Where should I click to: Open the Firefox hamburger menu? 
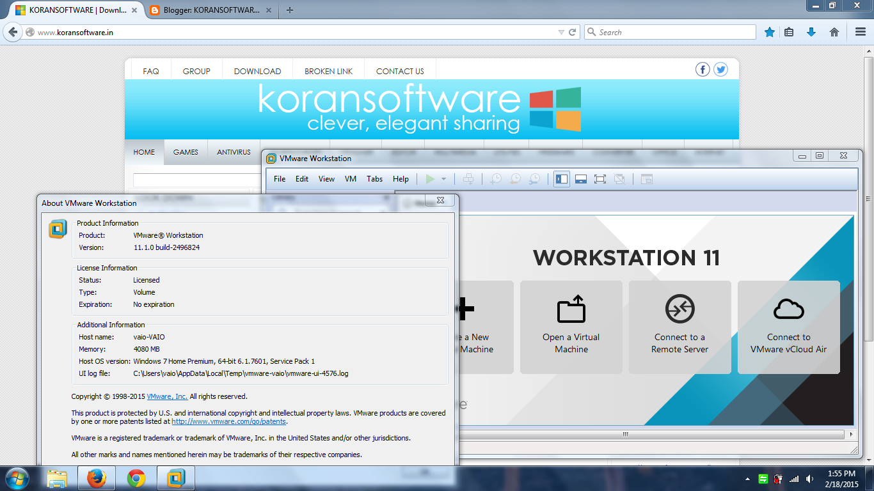861,32
